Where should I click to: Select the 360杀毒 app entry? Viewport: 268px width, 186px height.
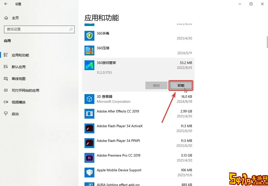click(x=138, y=36)
